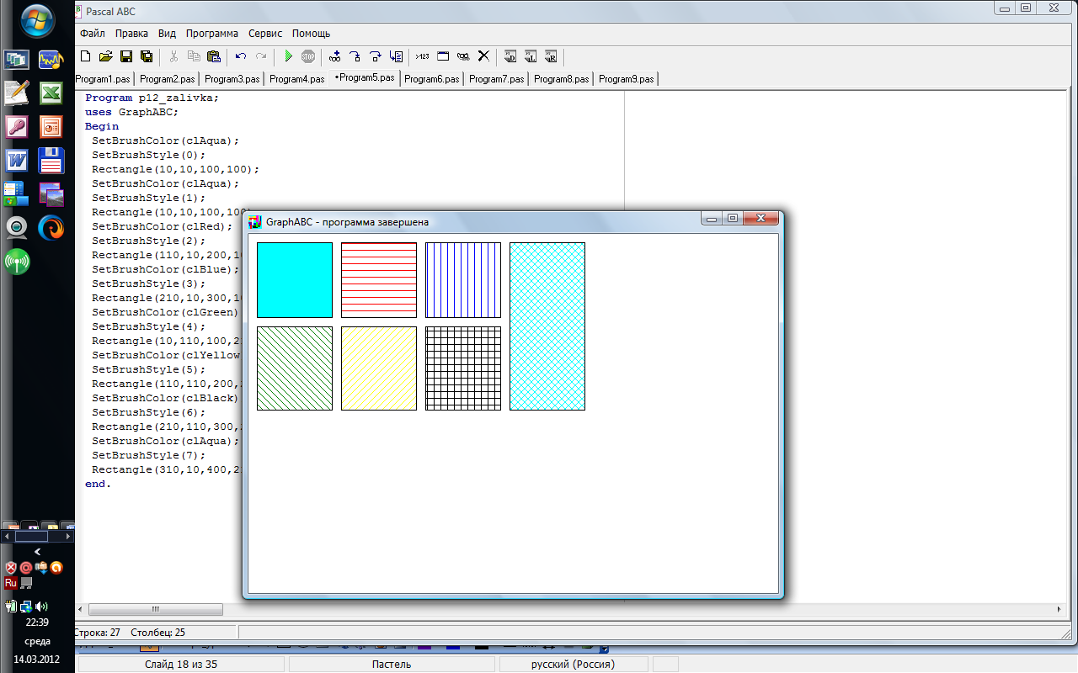Save the current program file
This screenshot has width=1078, height=673.
point(126,56)
